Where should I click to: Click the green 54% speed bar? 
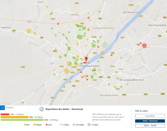(x=22, y=120)
